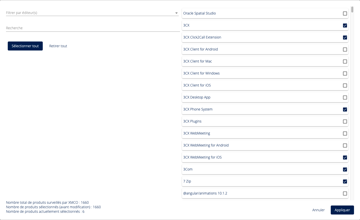Tick the 3CX Client for Mac checkbox

click(345, 61)
